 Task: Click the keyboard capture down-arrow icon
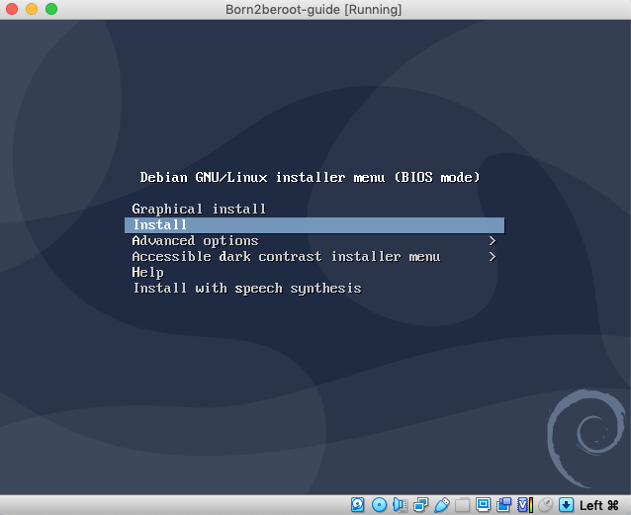[566, 504]
